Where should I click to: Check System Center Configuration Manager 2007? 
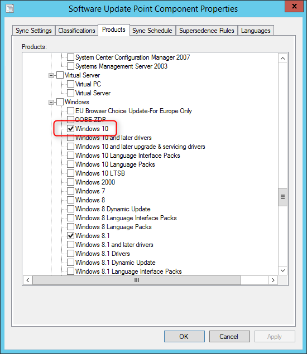tap(70, 57)
